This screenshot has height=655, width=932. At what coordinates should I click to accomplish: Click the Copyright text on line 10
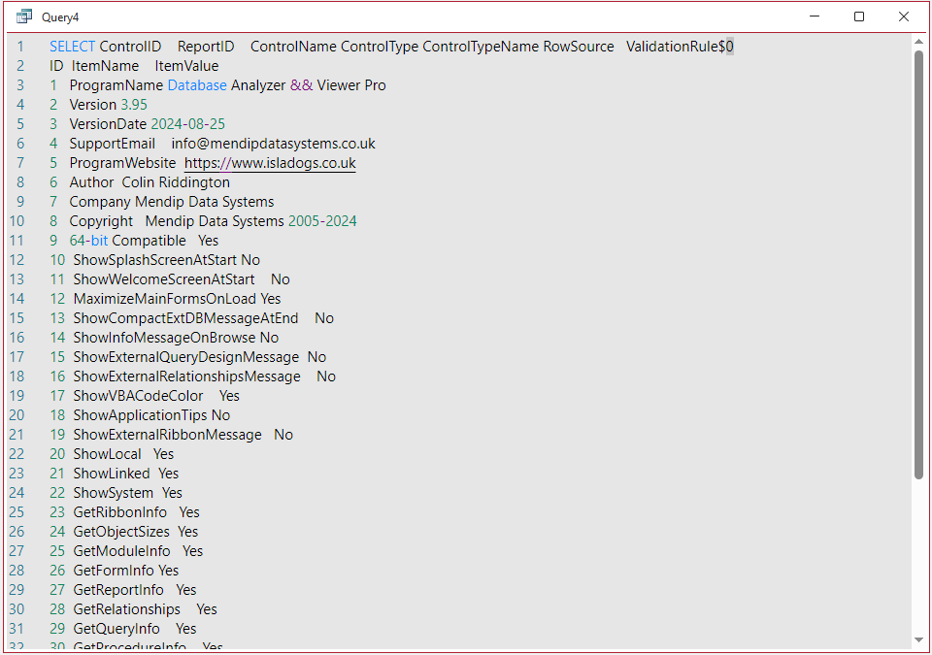coord(101,221)
